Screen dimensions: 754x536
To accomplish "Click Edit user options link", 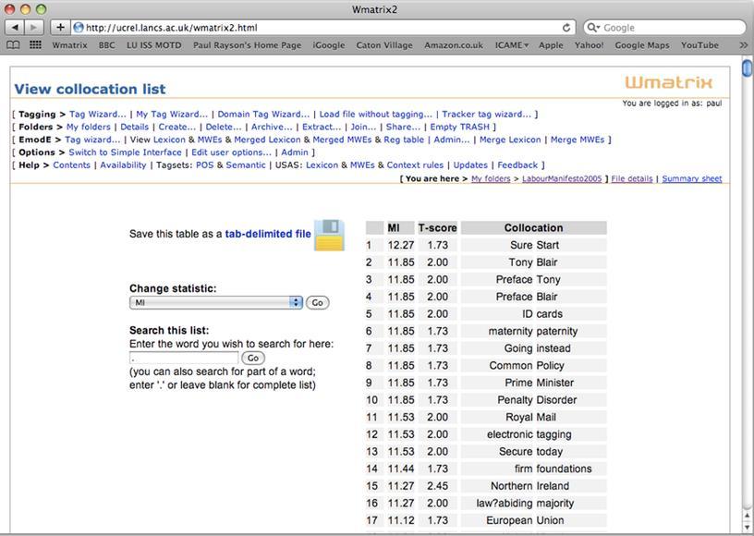I will 231,152.
